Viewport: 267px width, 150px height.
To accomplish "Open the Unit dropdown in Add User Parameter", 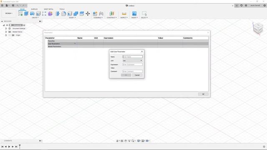I will tap(133, 61).
